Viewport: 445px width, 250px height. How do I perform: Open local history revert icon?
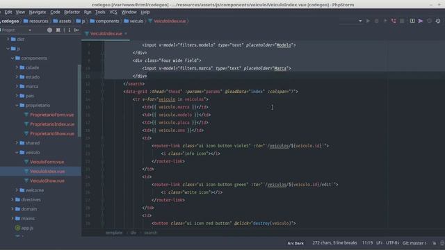[438, 21]
